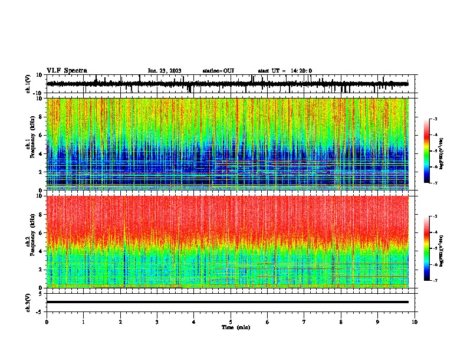Click the "-7" label on ch.1 colorbar
Viewport: 467px width, 361px height.
pos(435,183)
